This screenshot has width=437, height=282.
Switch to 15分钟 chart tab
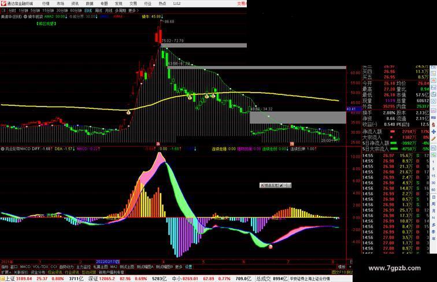click(48, 10)
